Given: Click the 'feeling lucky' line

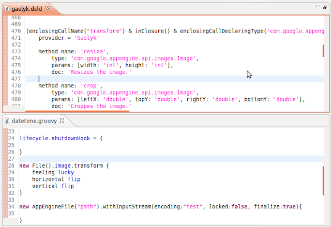Looking at the screenshot, I should [53, 173].
